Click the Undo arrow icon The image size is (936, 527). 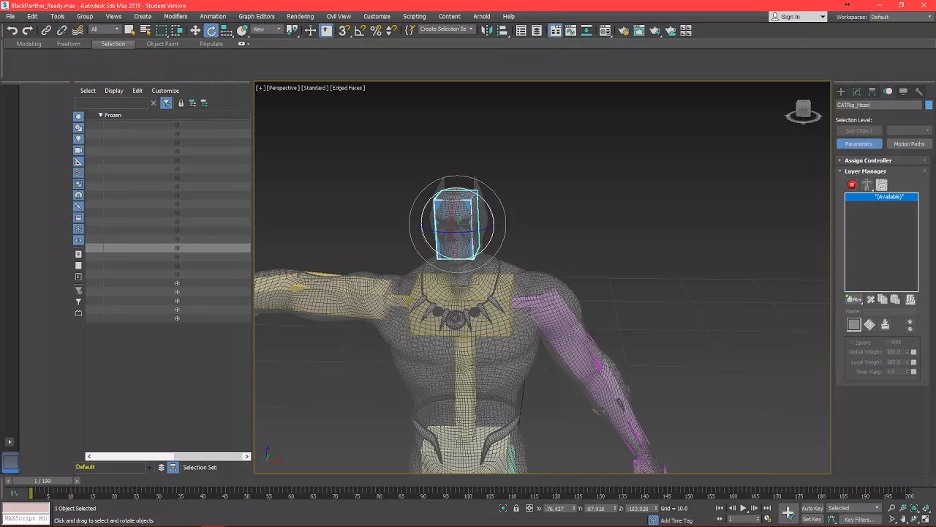(x=12, y=30)
